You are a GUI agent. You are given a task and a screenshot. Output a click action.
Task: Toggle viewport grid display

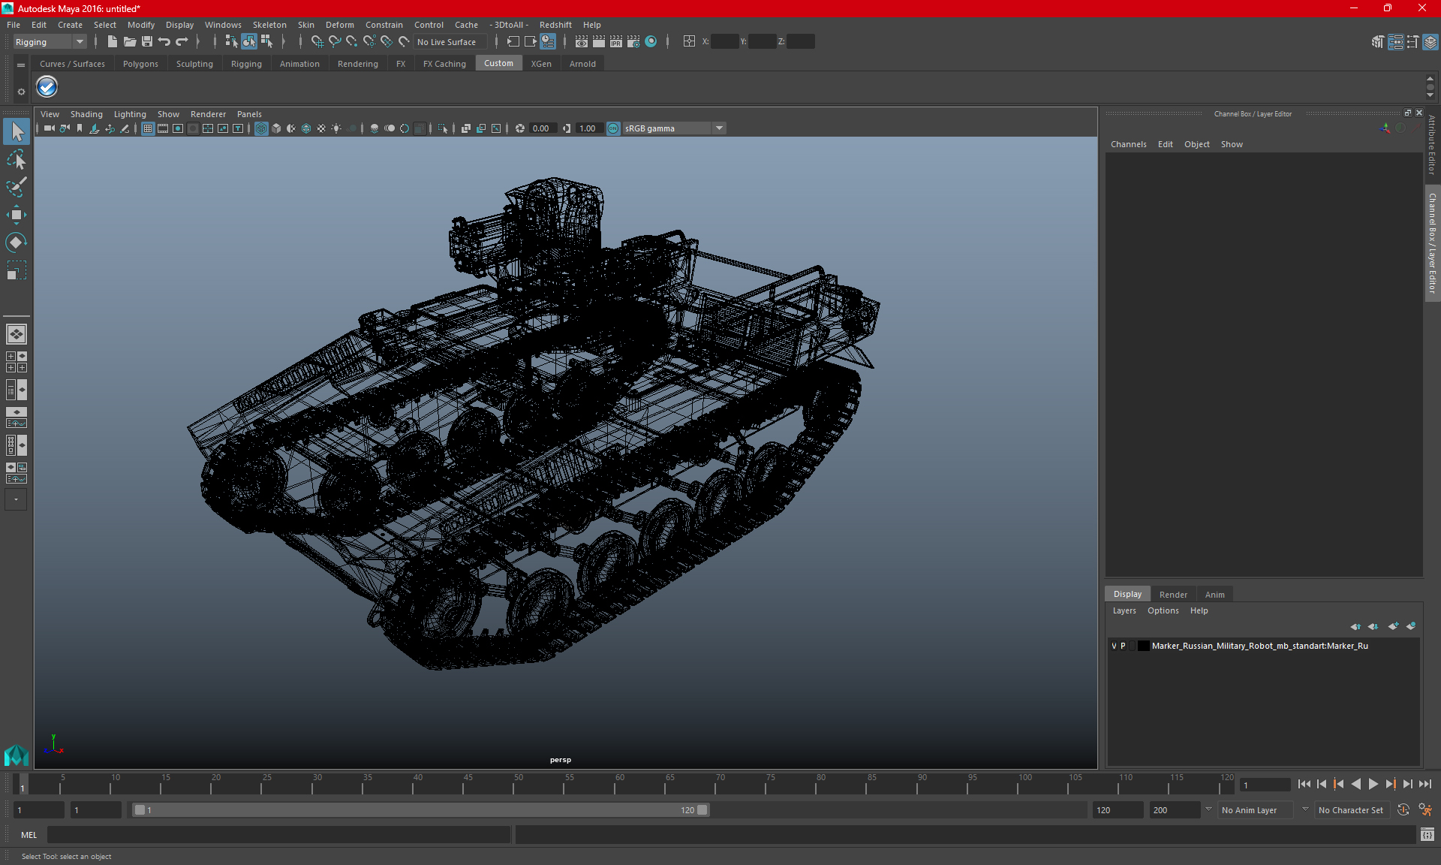[x=148, y=128]
